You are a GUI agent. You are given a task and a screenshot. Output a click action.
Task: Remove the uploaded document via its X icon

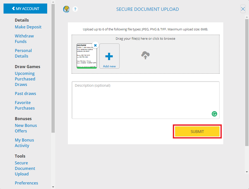[x=95, y=45]
